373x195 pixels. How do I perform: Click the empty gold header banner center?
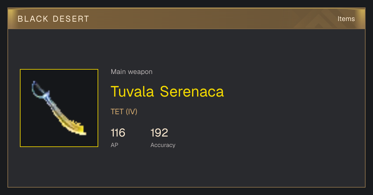186,19
